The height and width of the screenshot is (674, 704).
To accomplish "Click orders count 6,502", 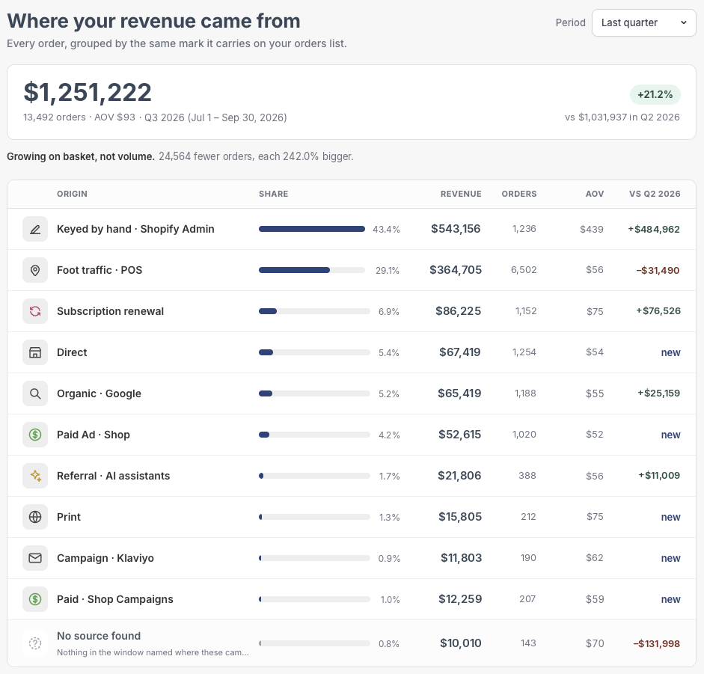I will [524, 270].
